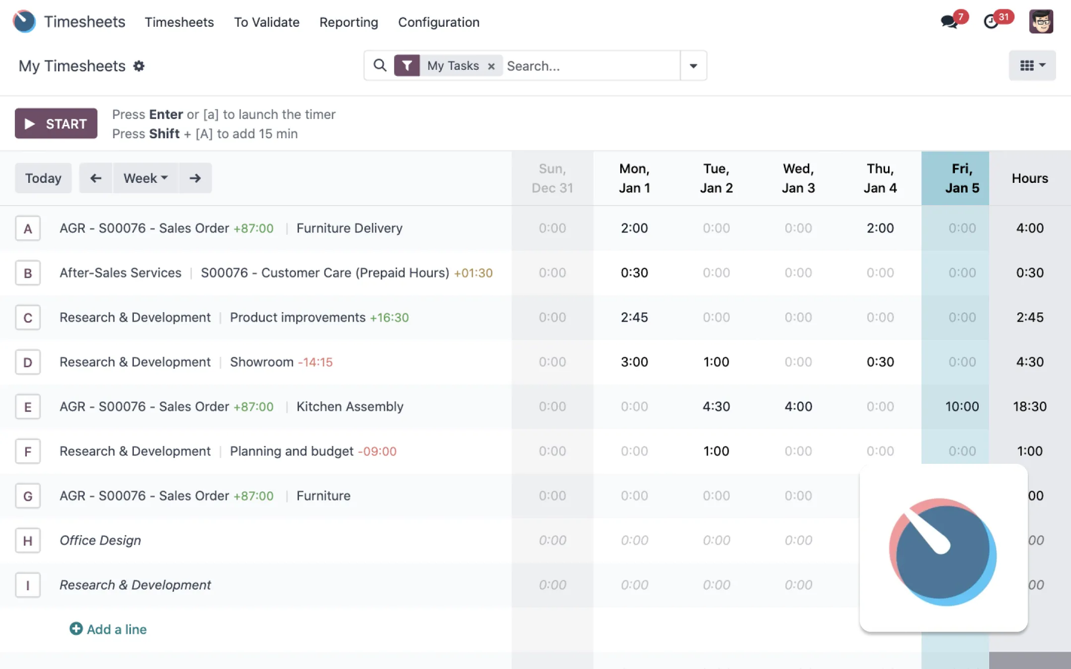1071x669 pixels.
Task: Click the timer key B badge
Action: point(28,273)
